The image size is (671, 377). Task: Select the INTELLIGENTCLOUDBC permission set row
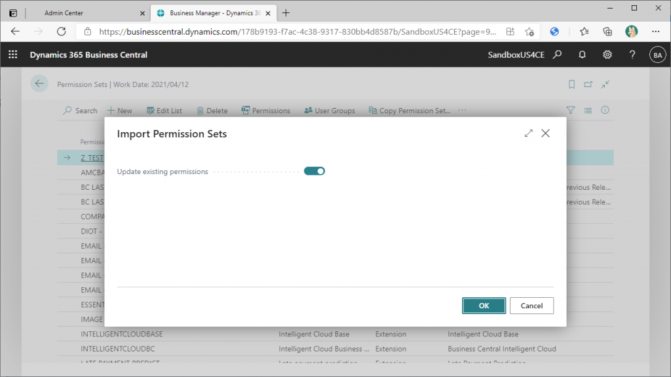[335, 349]
